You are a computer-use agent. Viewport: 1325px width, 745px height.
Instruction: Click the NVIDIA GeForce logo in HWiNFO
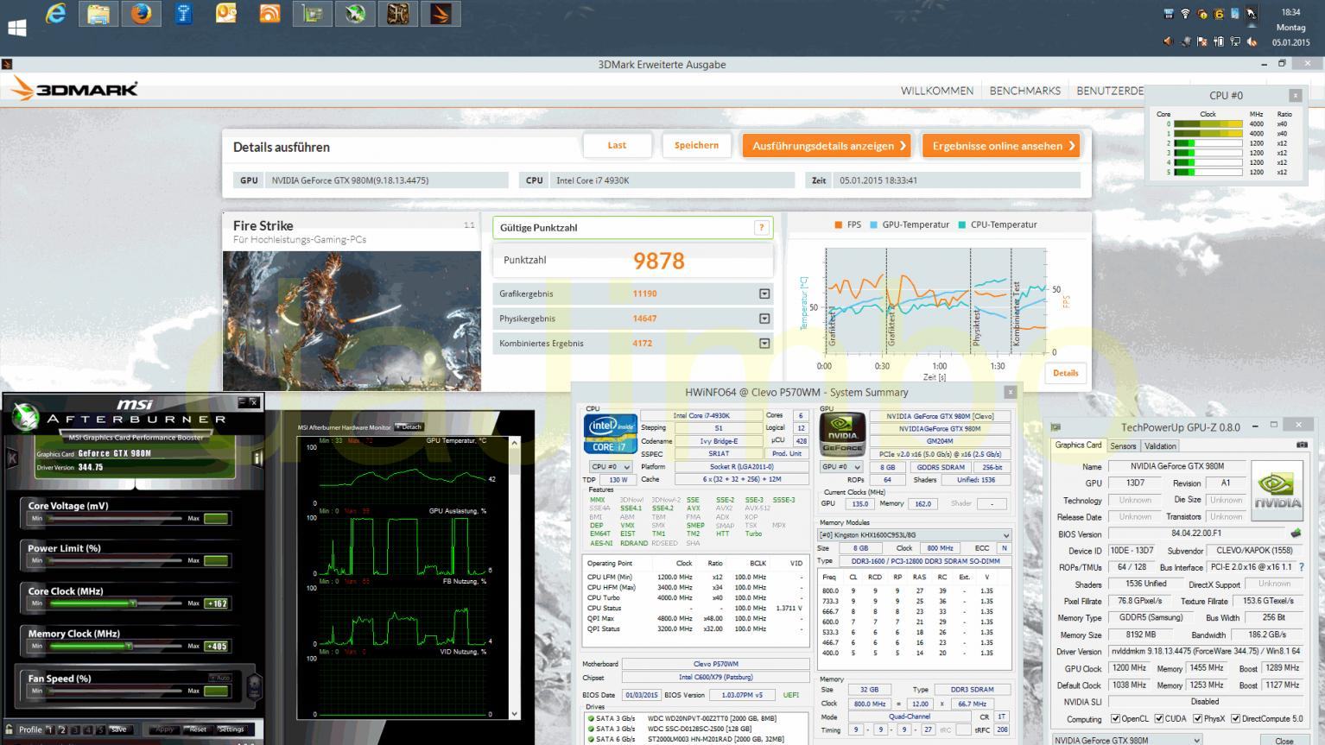click(842, 434)
